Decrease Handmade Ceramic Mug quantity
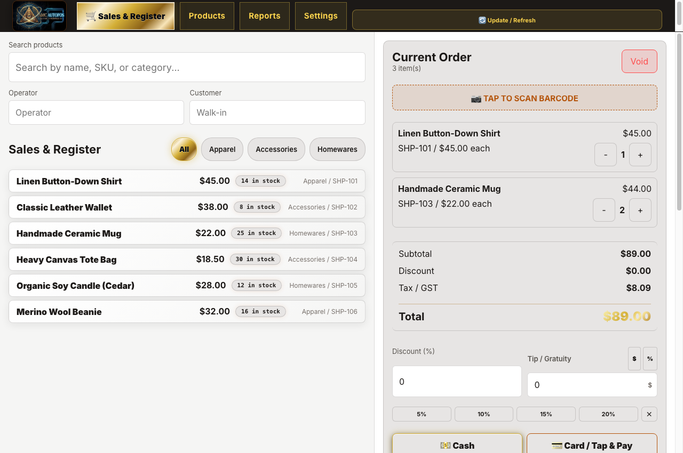683x453 pixels. 604,210
